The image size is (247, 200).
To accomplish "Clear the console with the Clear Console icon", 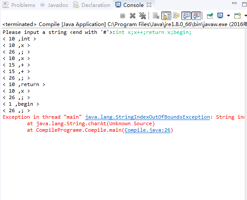I will pyautogui.click(x=156, y=16).
